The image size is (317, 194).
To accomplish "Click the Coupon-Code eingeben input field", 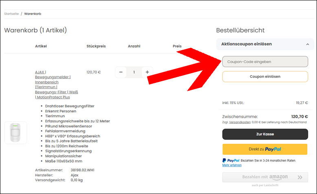I will click(x=265, y=62).
